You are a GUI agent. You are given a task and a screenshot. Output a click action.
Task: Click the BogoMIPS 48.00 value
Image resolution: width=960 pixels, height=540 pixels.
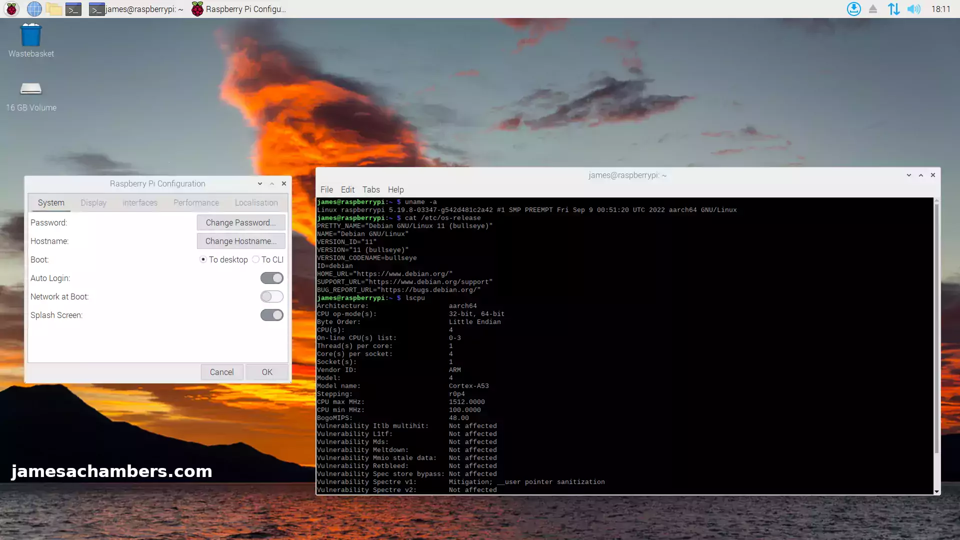(x=458, y=418)
